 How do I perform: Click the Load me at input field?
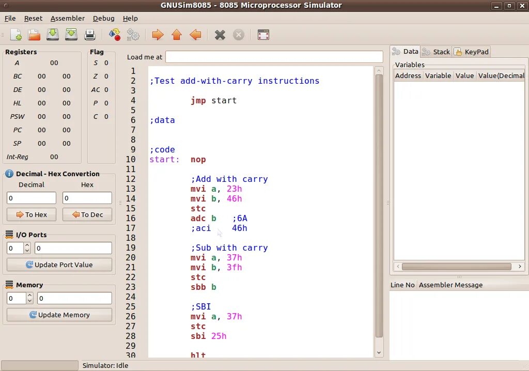click(x=274, y=57)
